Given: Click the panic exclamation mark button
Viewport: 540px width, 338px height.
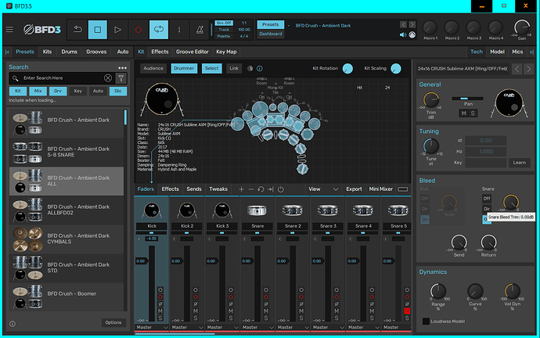Looking at the screenshot, I should click(x=179, y=30).
